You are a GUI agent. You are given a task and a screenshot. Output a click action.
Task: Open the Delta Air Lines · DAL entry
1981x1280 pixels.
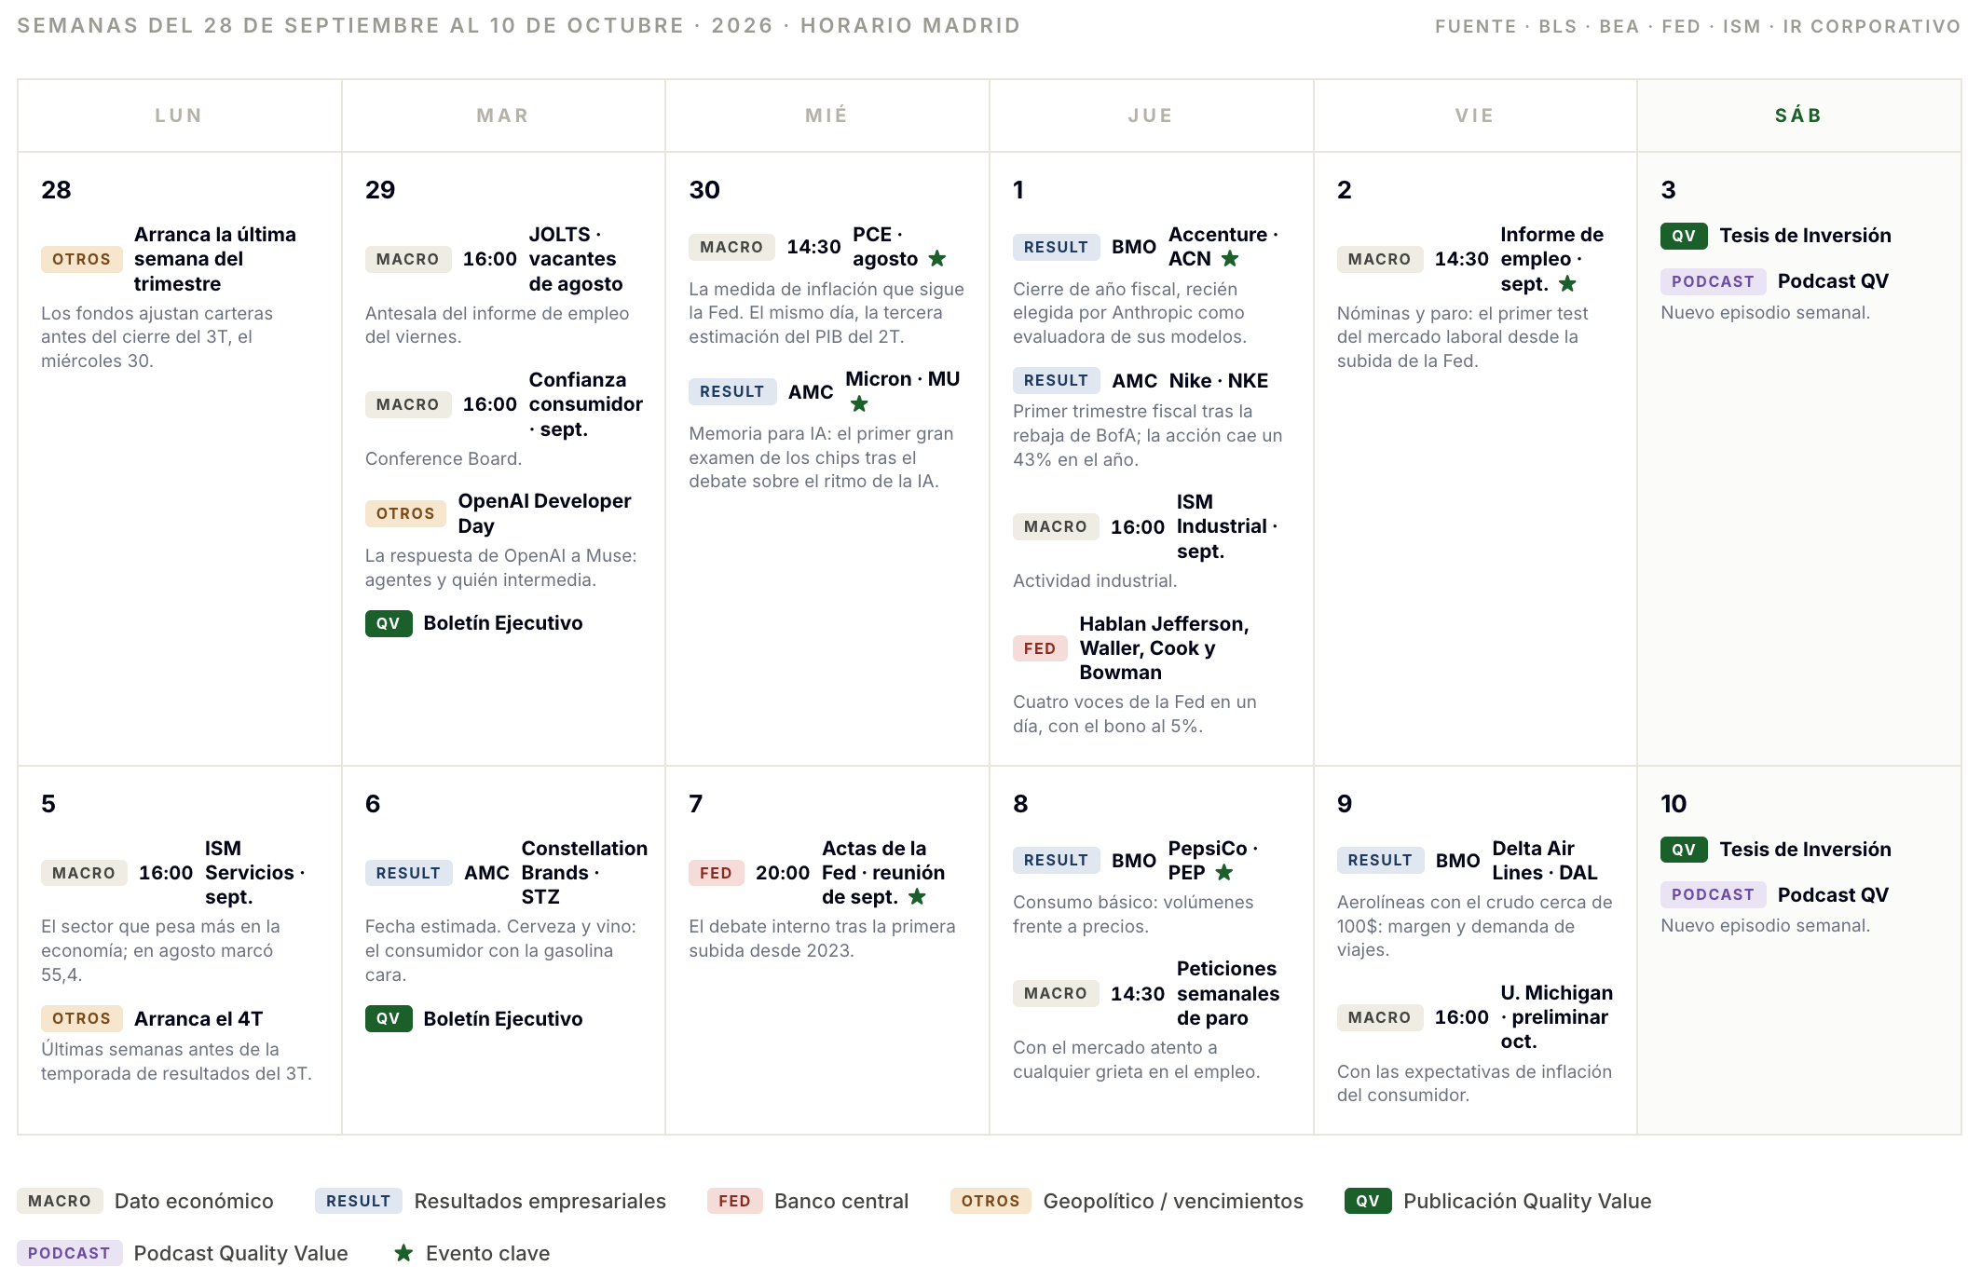pyautogui.click(x=1545, y=860)
